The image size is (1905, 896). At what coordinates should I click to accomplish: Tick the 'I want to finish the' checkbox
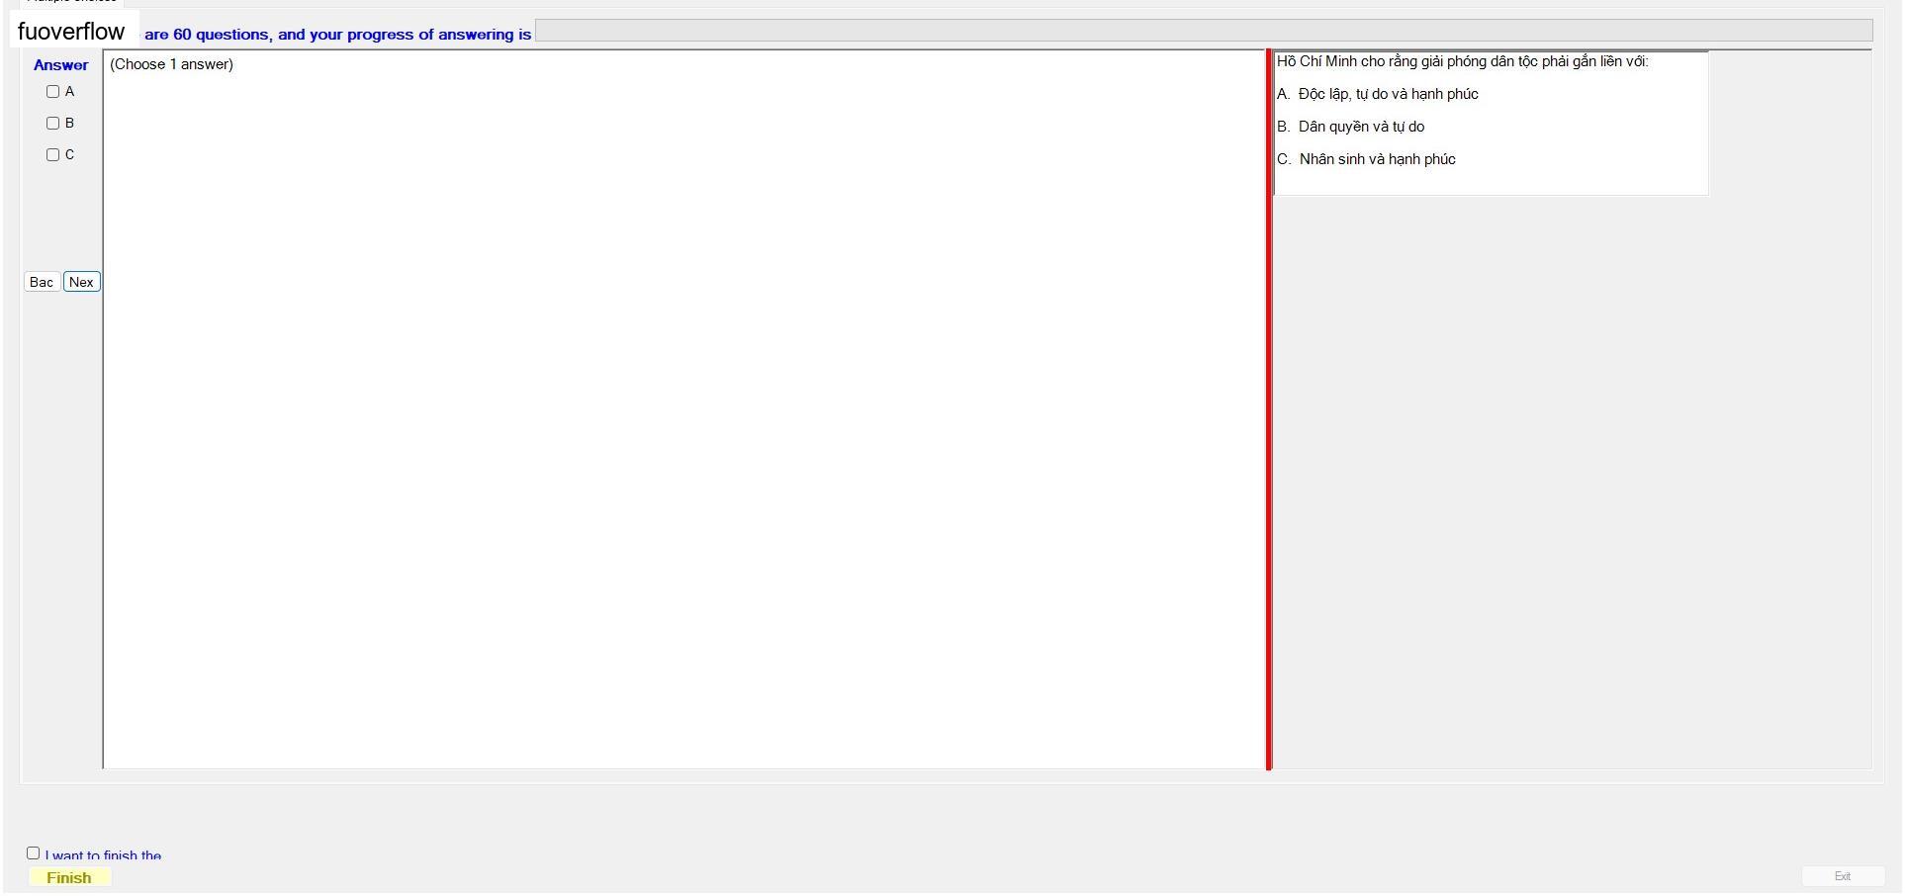click(x=34, y=853)
